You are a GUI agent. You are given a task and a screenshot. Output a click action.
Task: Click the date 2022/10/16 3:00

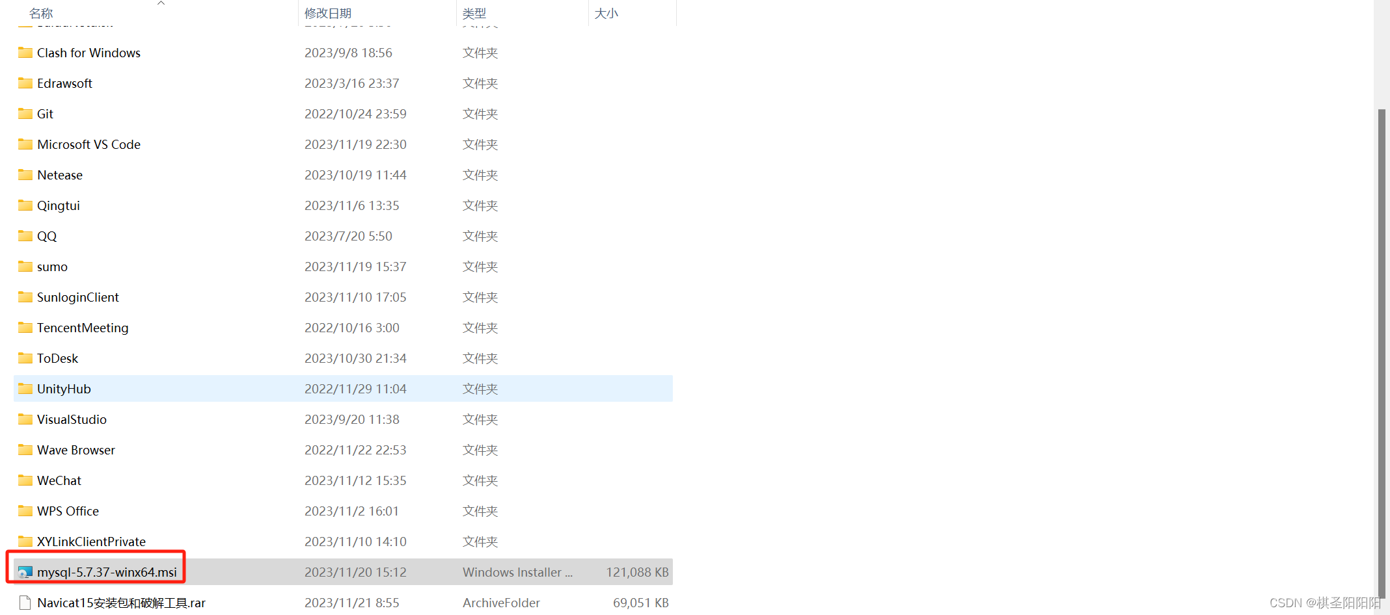[351, 328]
